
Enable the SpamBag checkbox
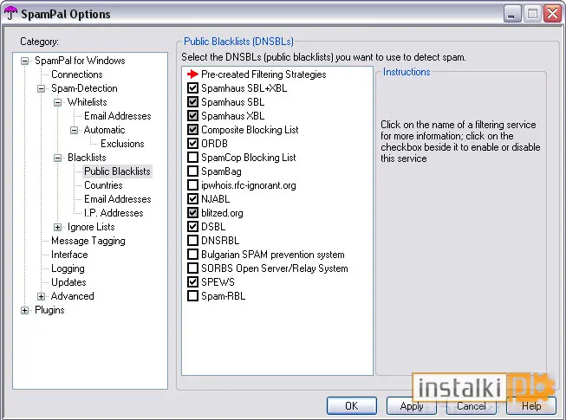pyautogui.click(x=192, y=171)
